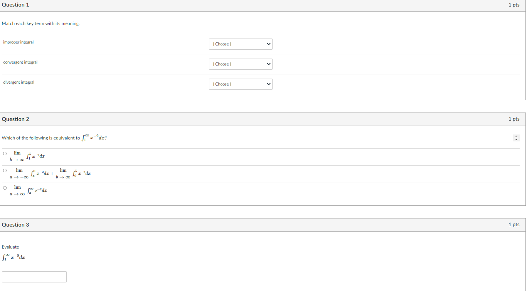Click the Question 1 heading
This screenshot has height=294, width=527.
click(15, 5)
